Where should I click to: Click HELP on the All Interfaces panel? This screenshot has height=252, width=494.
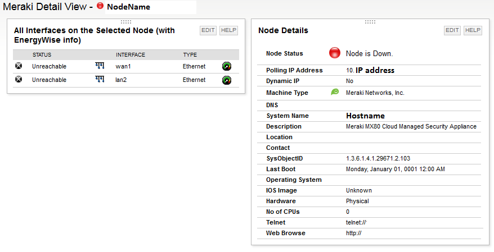coord(228,30)
